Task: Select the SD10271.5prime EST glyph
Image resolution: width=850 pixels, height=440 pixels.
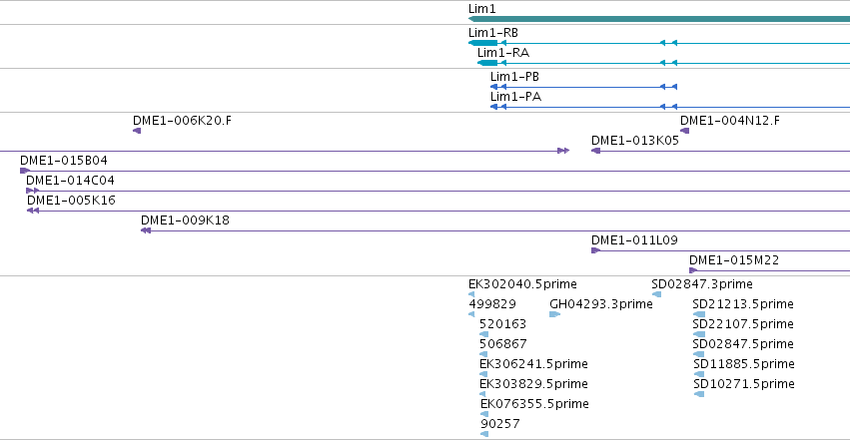Action: pyautogui.click(x=699, y=394)
